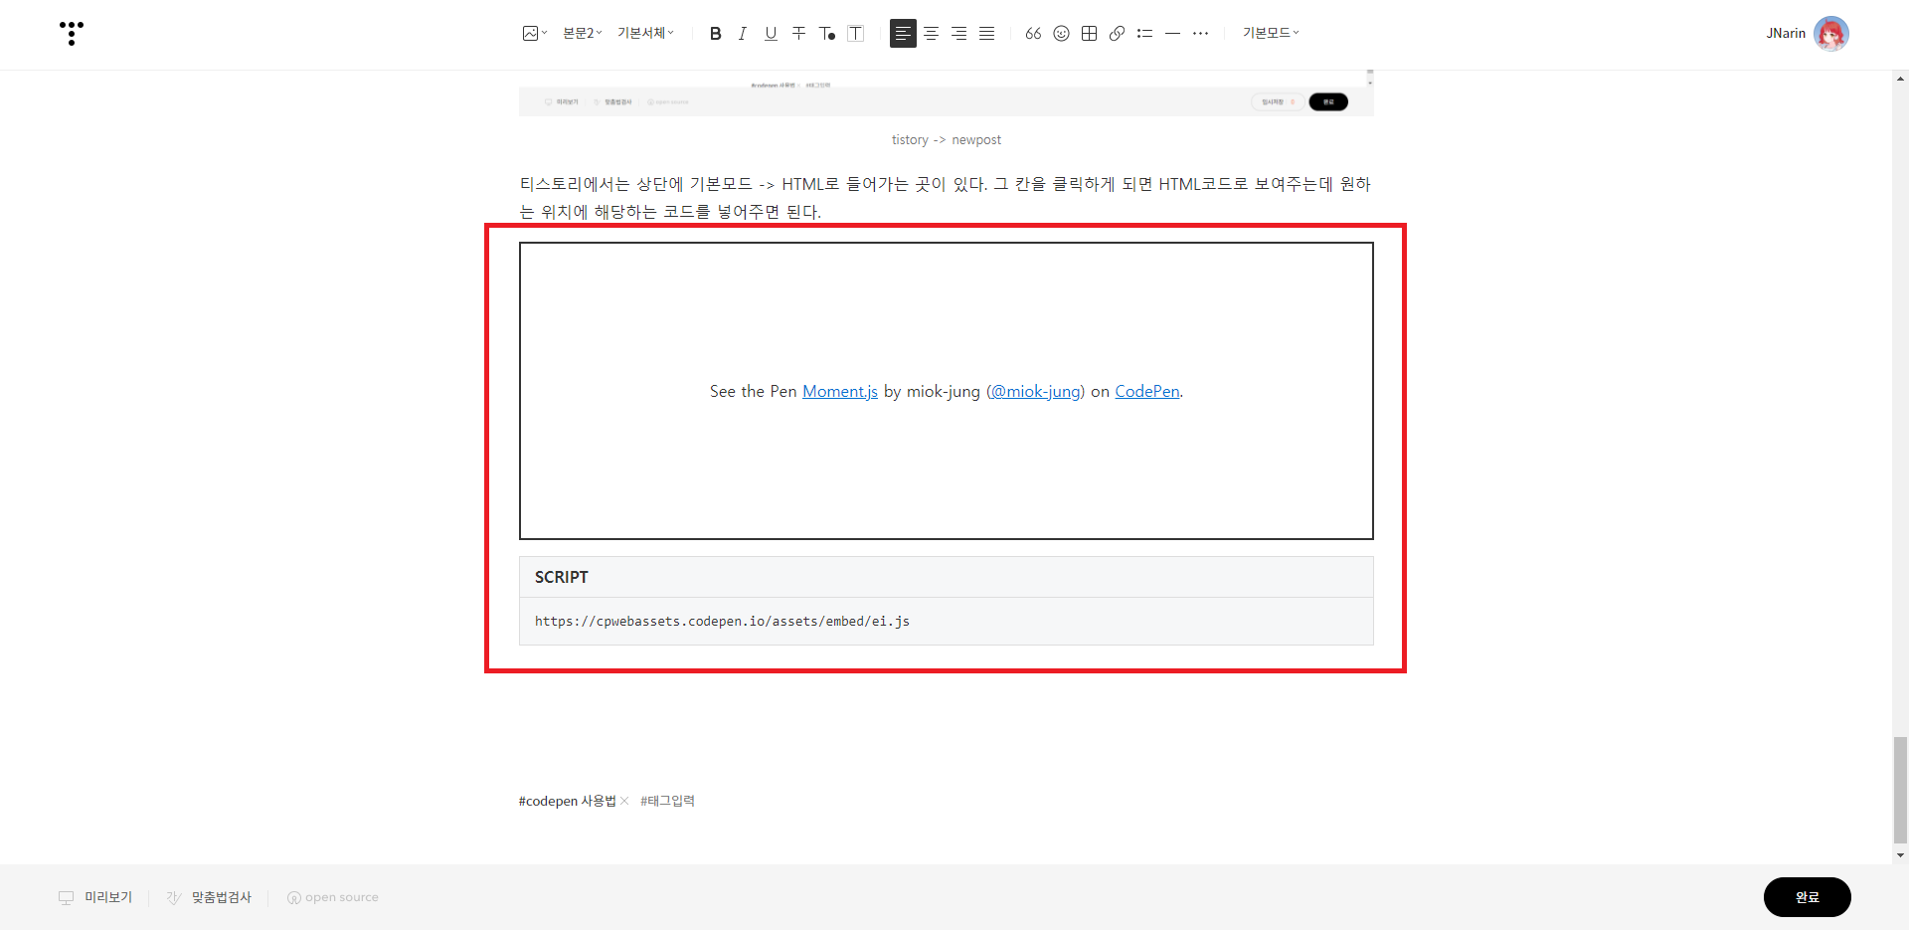
Task: Open the @miok-jung profile link
Action: [x=1036, y=391]
